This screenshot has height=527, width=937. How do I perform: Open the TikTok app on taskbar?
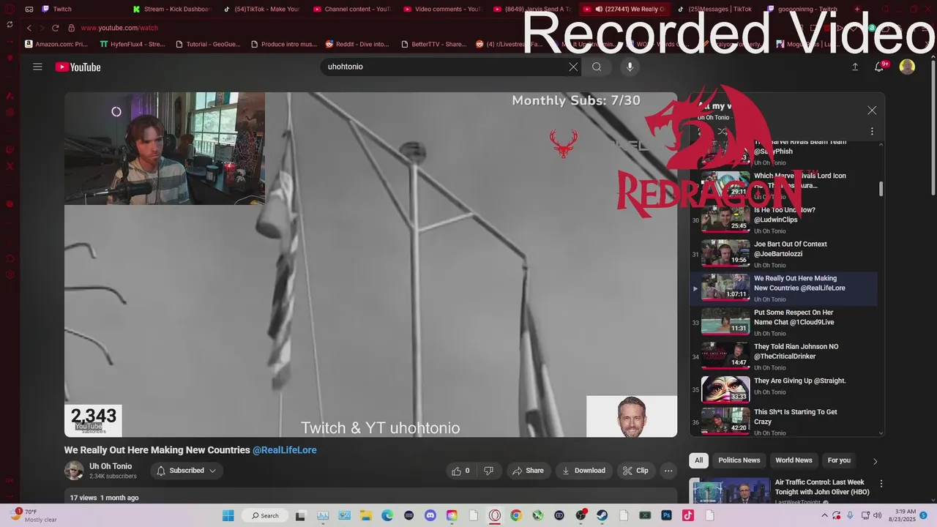[x=688, y=515]
